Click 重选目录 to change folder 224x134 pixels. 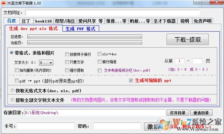[x=201, y=113]
